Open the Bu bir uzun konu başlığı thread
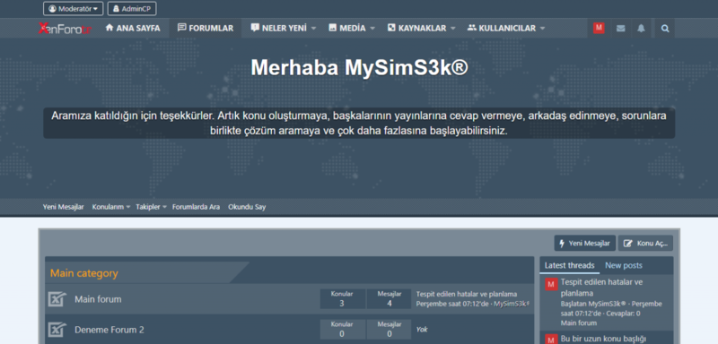Screen dimensions: 718x344 [603, 339]
